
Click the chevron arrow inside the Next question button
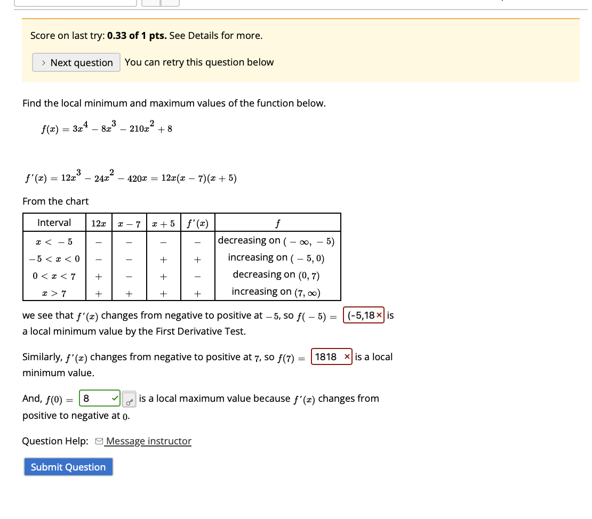(x=44, y=62)
